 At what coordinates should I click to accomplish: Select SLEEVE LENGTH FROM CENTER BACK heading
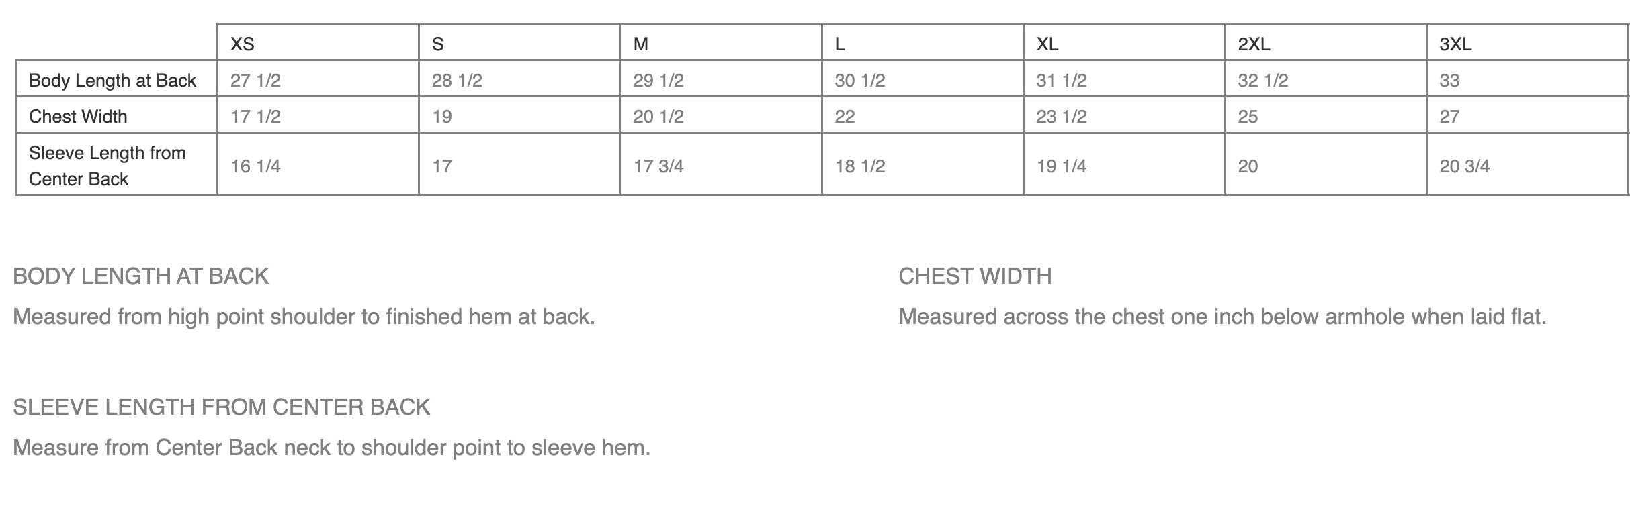coord(222,407)
